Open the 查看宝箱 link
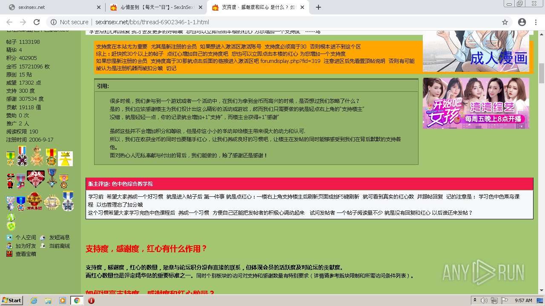The image size is (545, 306). 26,254
